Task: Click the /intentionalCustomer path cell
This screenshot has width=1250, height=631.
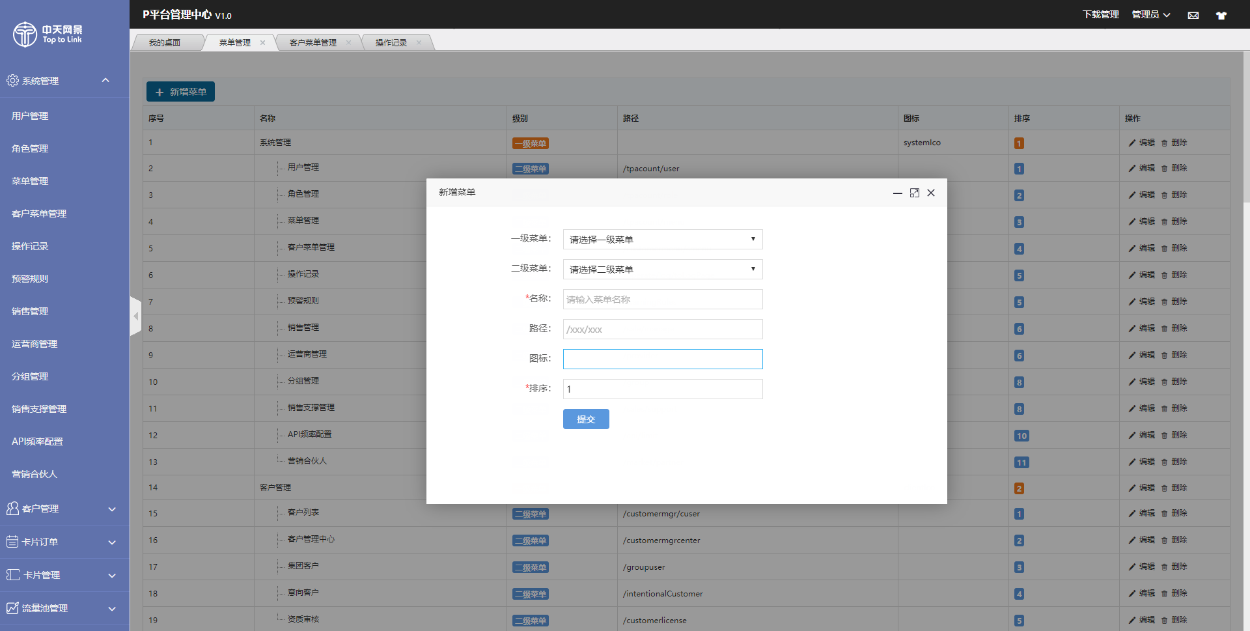Action: click(663, 594)
